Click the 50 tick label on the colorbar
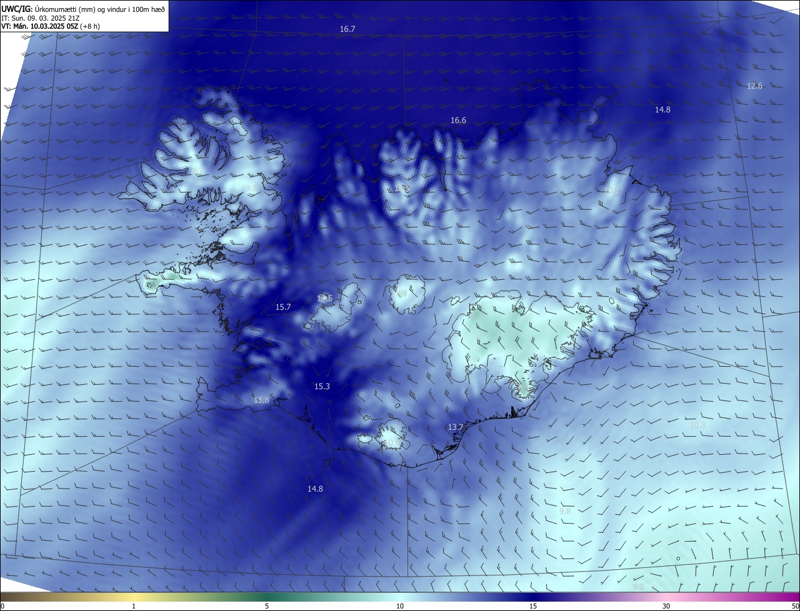Screen dimensions: 800x611 (795, 606)
